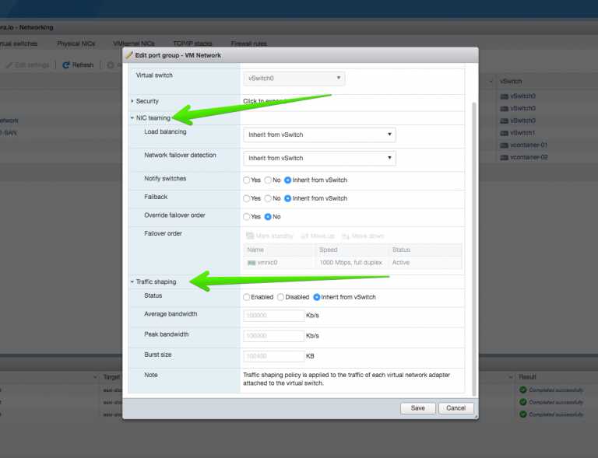The height and width of the screenshot is (458, 598).
Task: Click the Save button
Action: coord(417,408)
